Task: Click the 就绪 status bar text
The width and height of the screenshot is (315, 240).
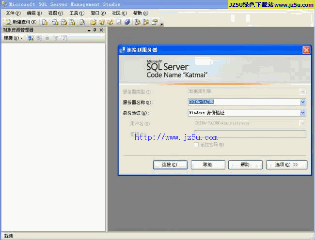Action: click(8, 236)
